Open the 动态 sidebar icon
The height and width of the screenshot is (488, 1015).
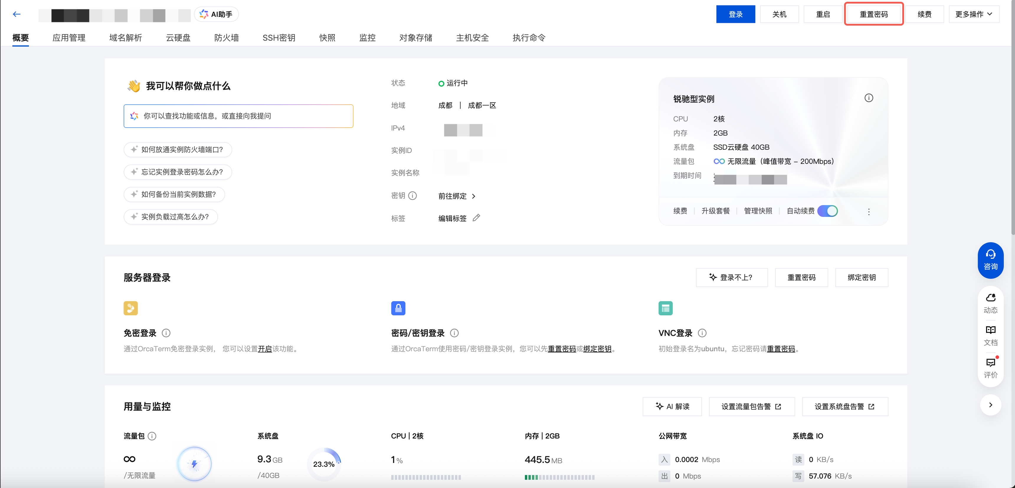pyautogui.click(x=990, y=303)
